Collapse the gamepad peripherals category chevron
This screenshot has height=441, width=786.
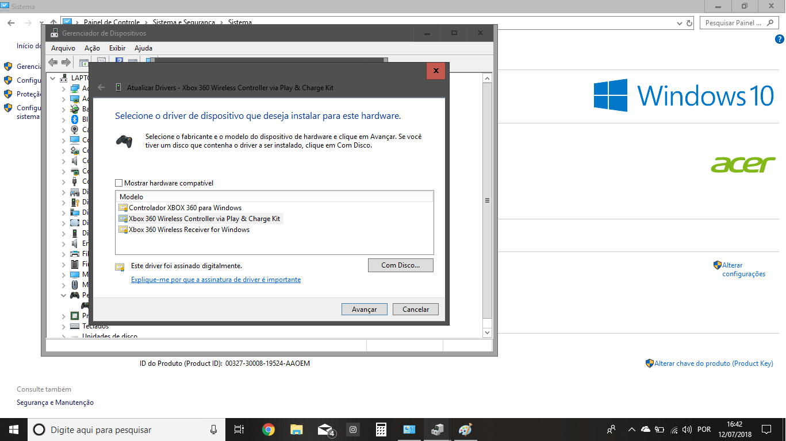click(x=63, y=295)
